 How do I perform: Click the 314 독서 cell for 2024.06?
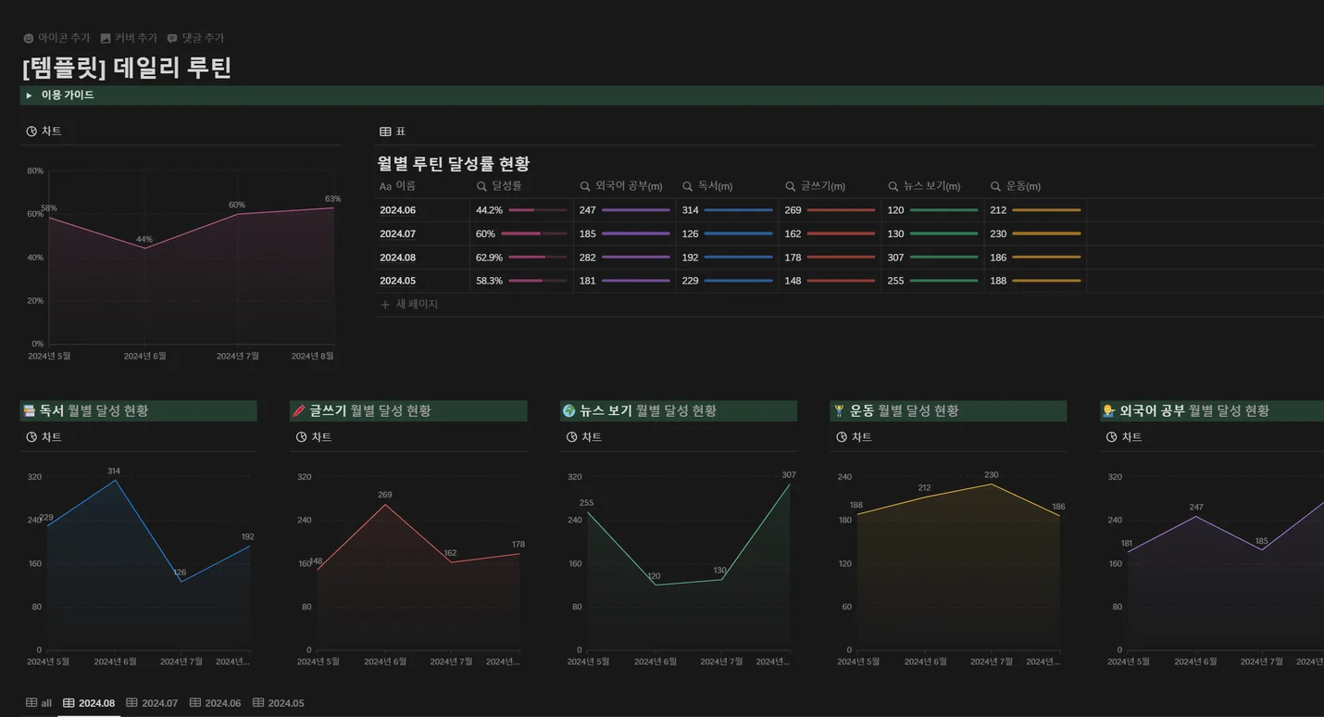tap(727, 210)
